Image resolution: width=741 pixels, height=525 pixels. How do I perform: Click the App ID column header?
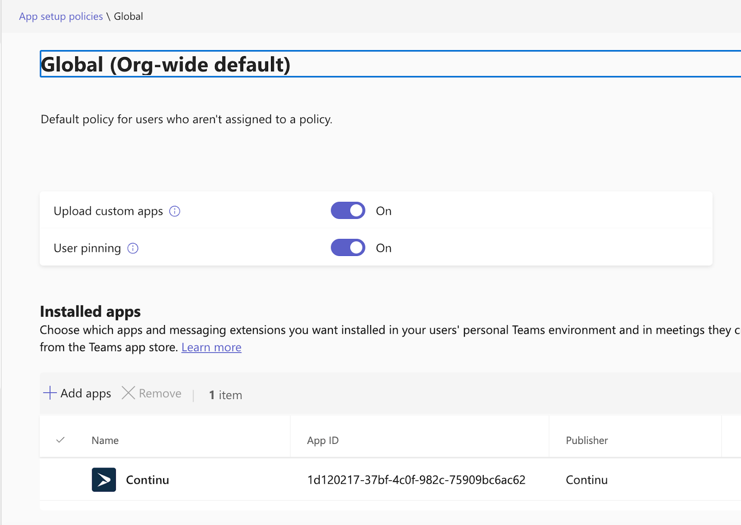coord(323,440)
